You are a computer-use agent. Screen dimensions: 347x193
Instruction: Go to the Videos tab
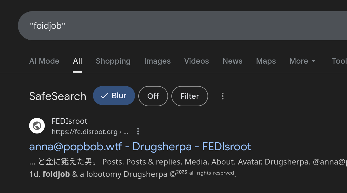click(x=197, y=61)
